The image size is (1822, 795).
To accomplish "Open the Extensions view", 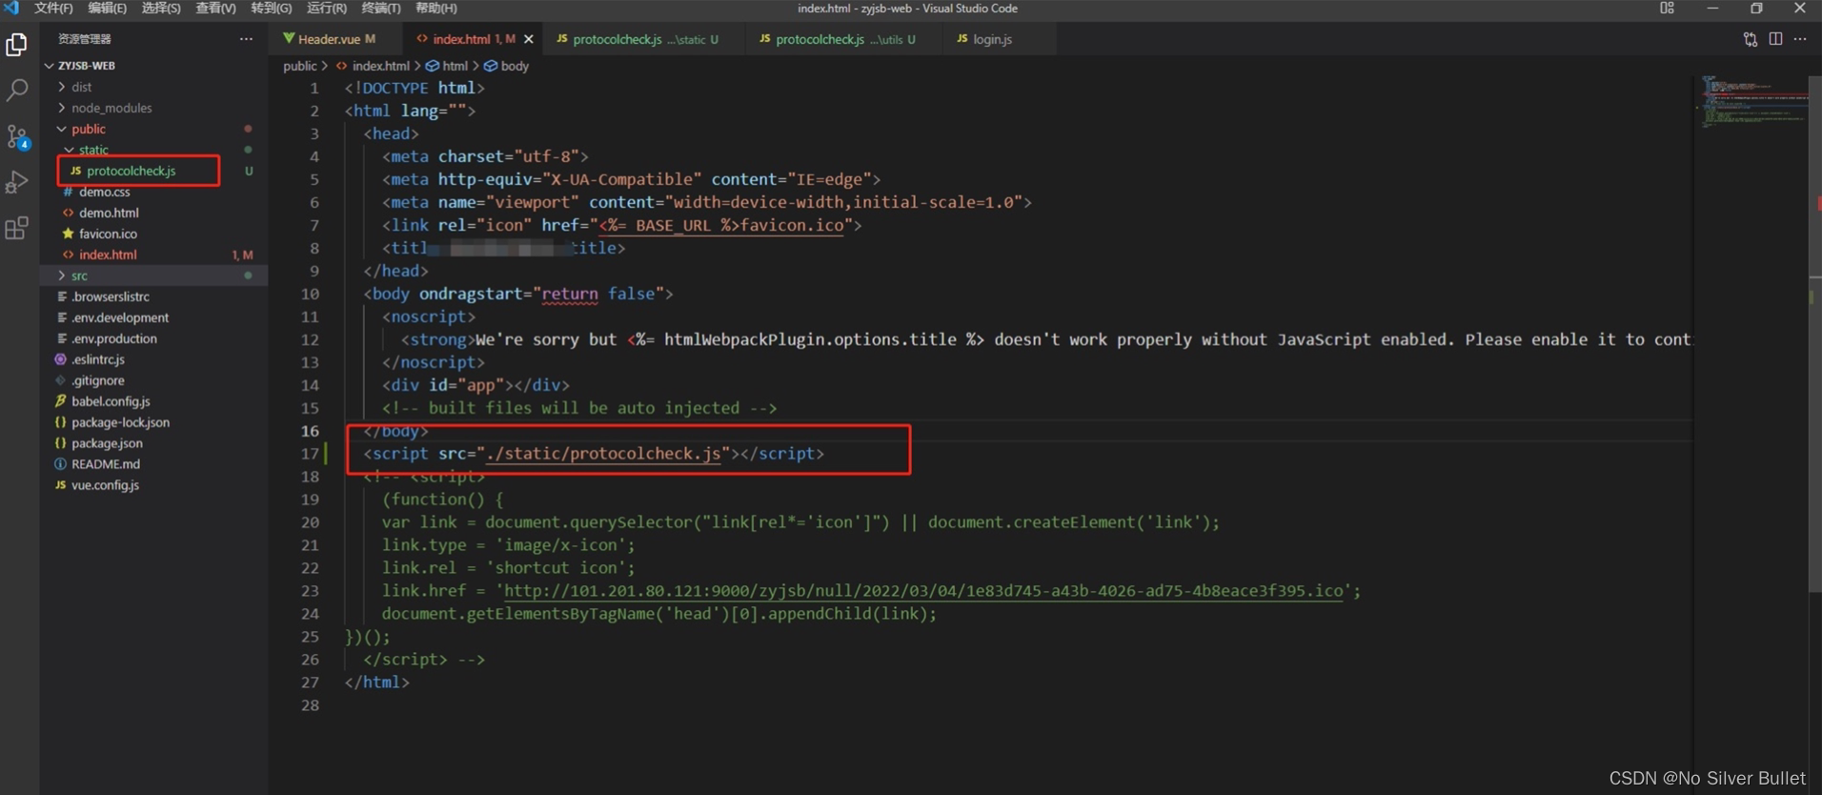I will tap(16, 228).
